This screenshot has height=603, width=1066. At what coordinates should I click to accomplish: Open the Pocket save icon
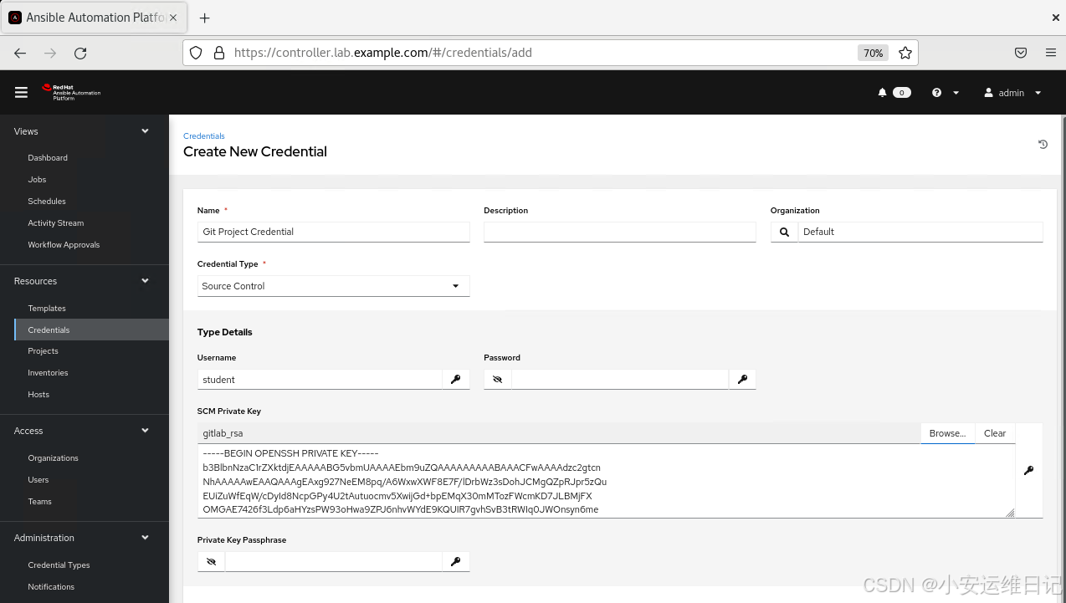coord(1021,53)
